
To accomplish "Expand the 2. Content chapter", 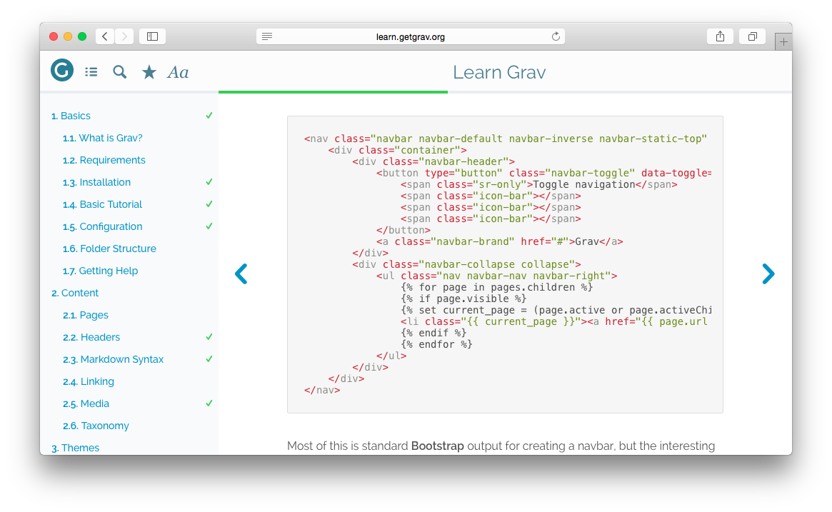I will (x=75, y=293).
